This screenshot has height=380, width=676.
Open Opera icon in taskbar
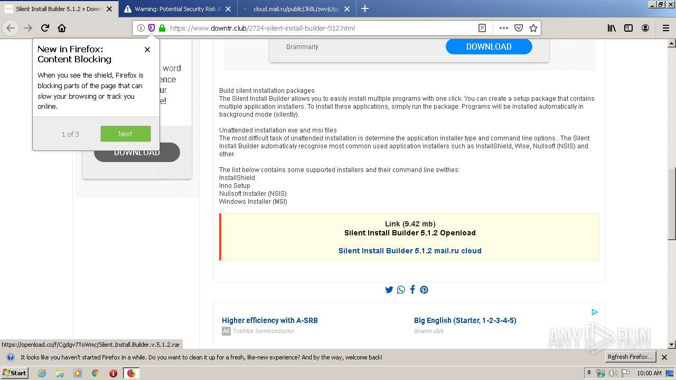click(x=113, y=373)
